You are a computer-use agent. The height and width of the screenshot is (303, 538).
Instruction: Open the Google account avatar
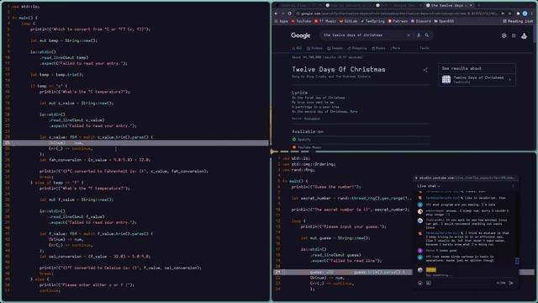pyautogui.click(x=524, y=35)
